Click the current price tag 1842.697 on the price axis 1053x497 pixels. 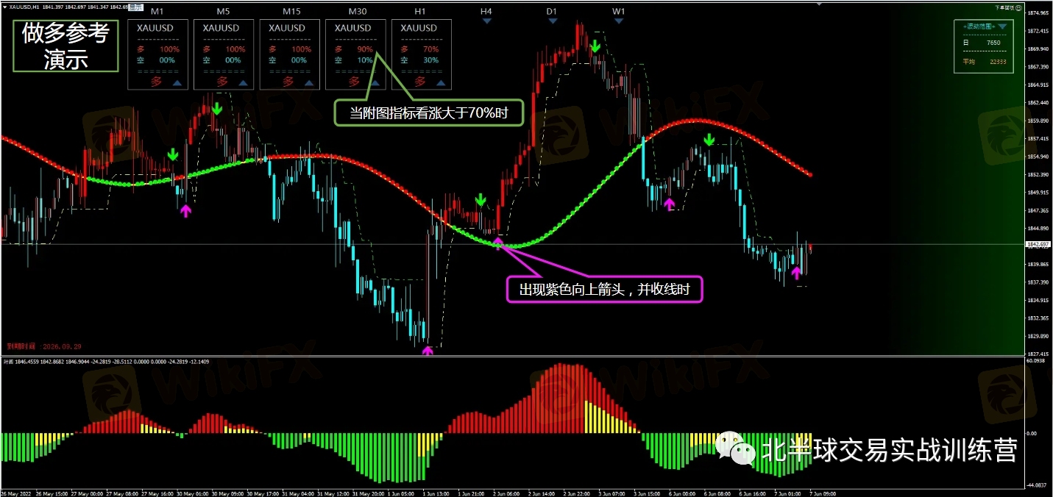[1038, 244]
